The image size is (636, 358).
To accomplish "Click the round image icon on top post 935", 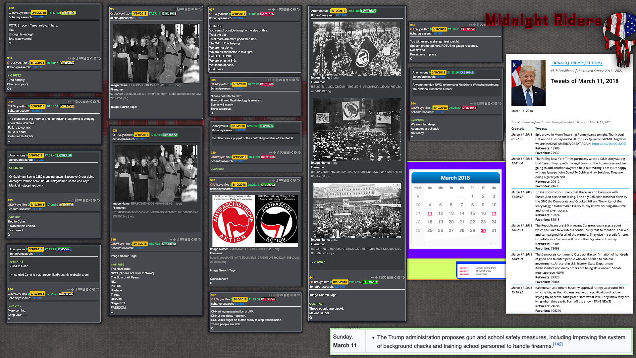I will click(x=196, y=9).
